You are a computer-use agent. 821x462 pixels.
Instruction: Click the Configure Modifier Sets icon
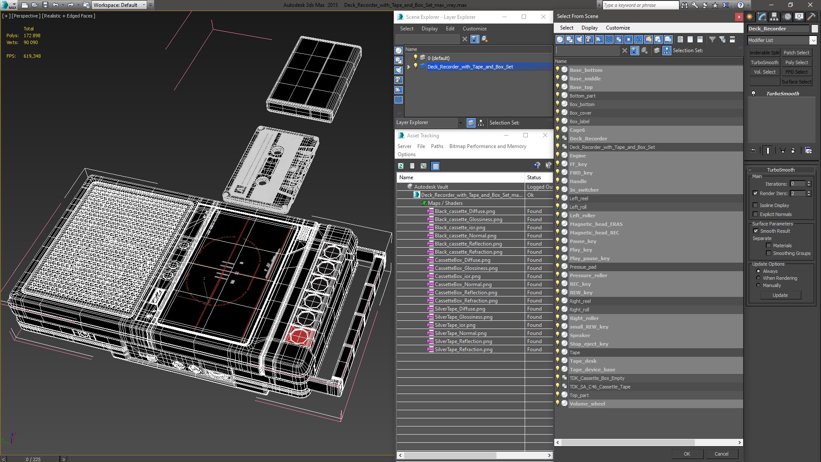pyautogui.click(x=808, y=151)
